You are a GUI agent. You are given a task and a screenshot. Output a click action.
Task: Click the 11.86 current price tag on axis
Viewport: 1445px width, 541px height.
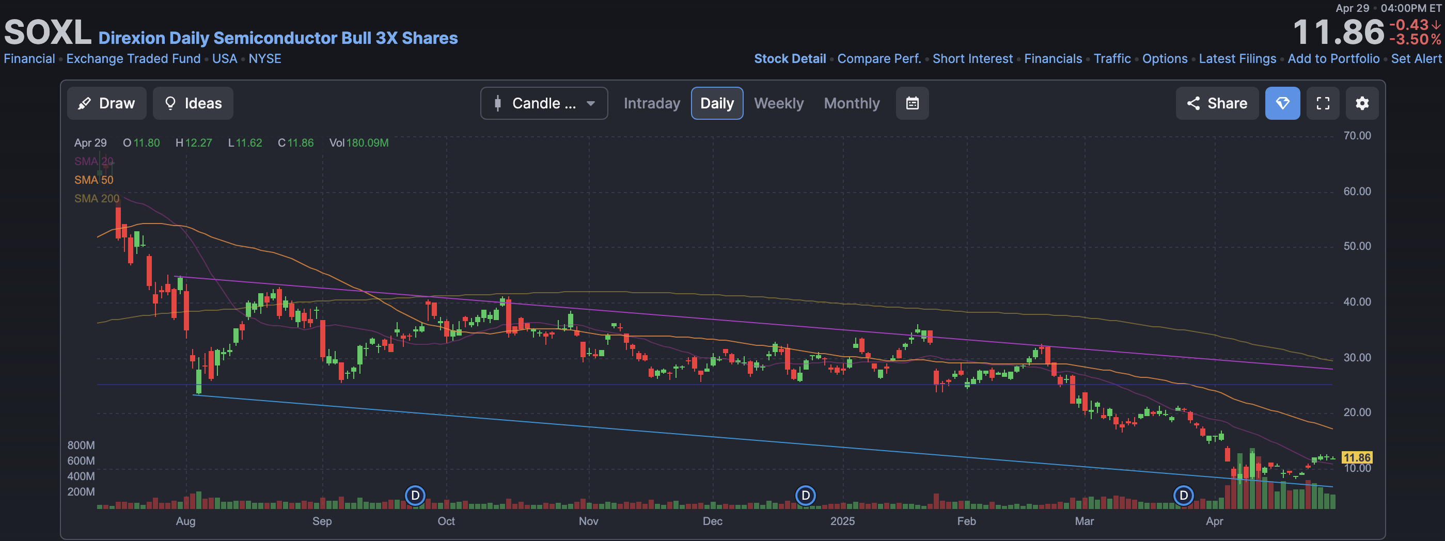[1356, 457]
